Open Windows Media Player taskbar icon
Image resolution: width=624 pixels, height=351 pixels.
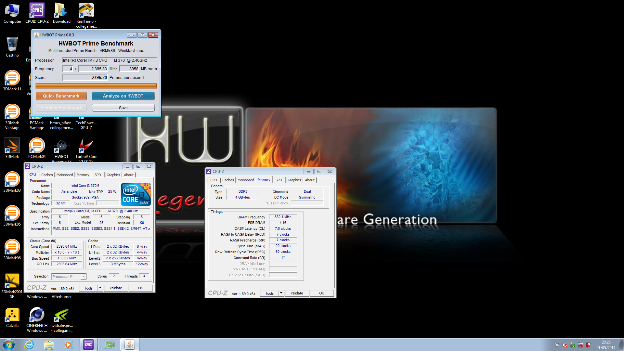69,344
